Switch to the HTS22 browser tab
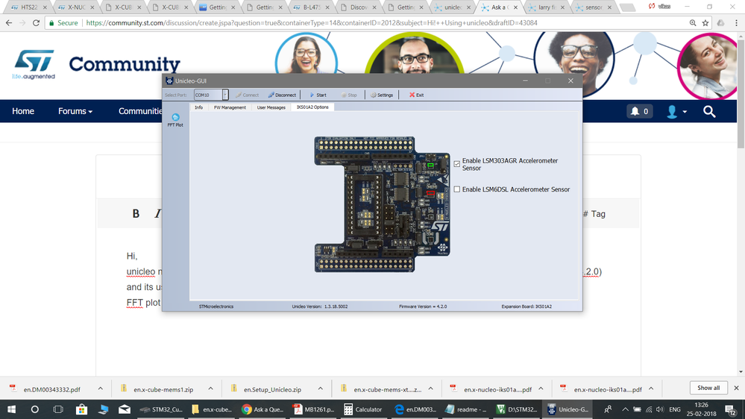 pos(28,7)
